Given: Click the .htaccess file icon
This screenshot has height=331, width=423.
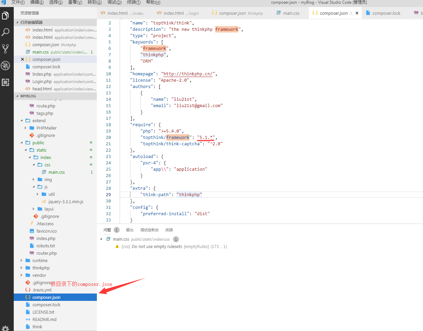Looking at the screenshot, I should click(32, 224).
